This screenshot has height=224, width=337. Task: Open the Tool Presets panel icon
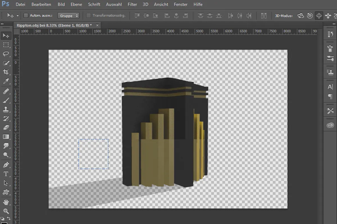330,111
